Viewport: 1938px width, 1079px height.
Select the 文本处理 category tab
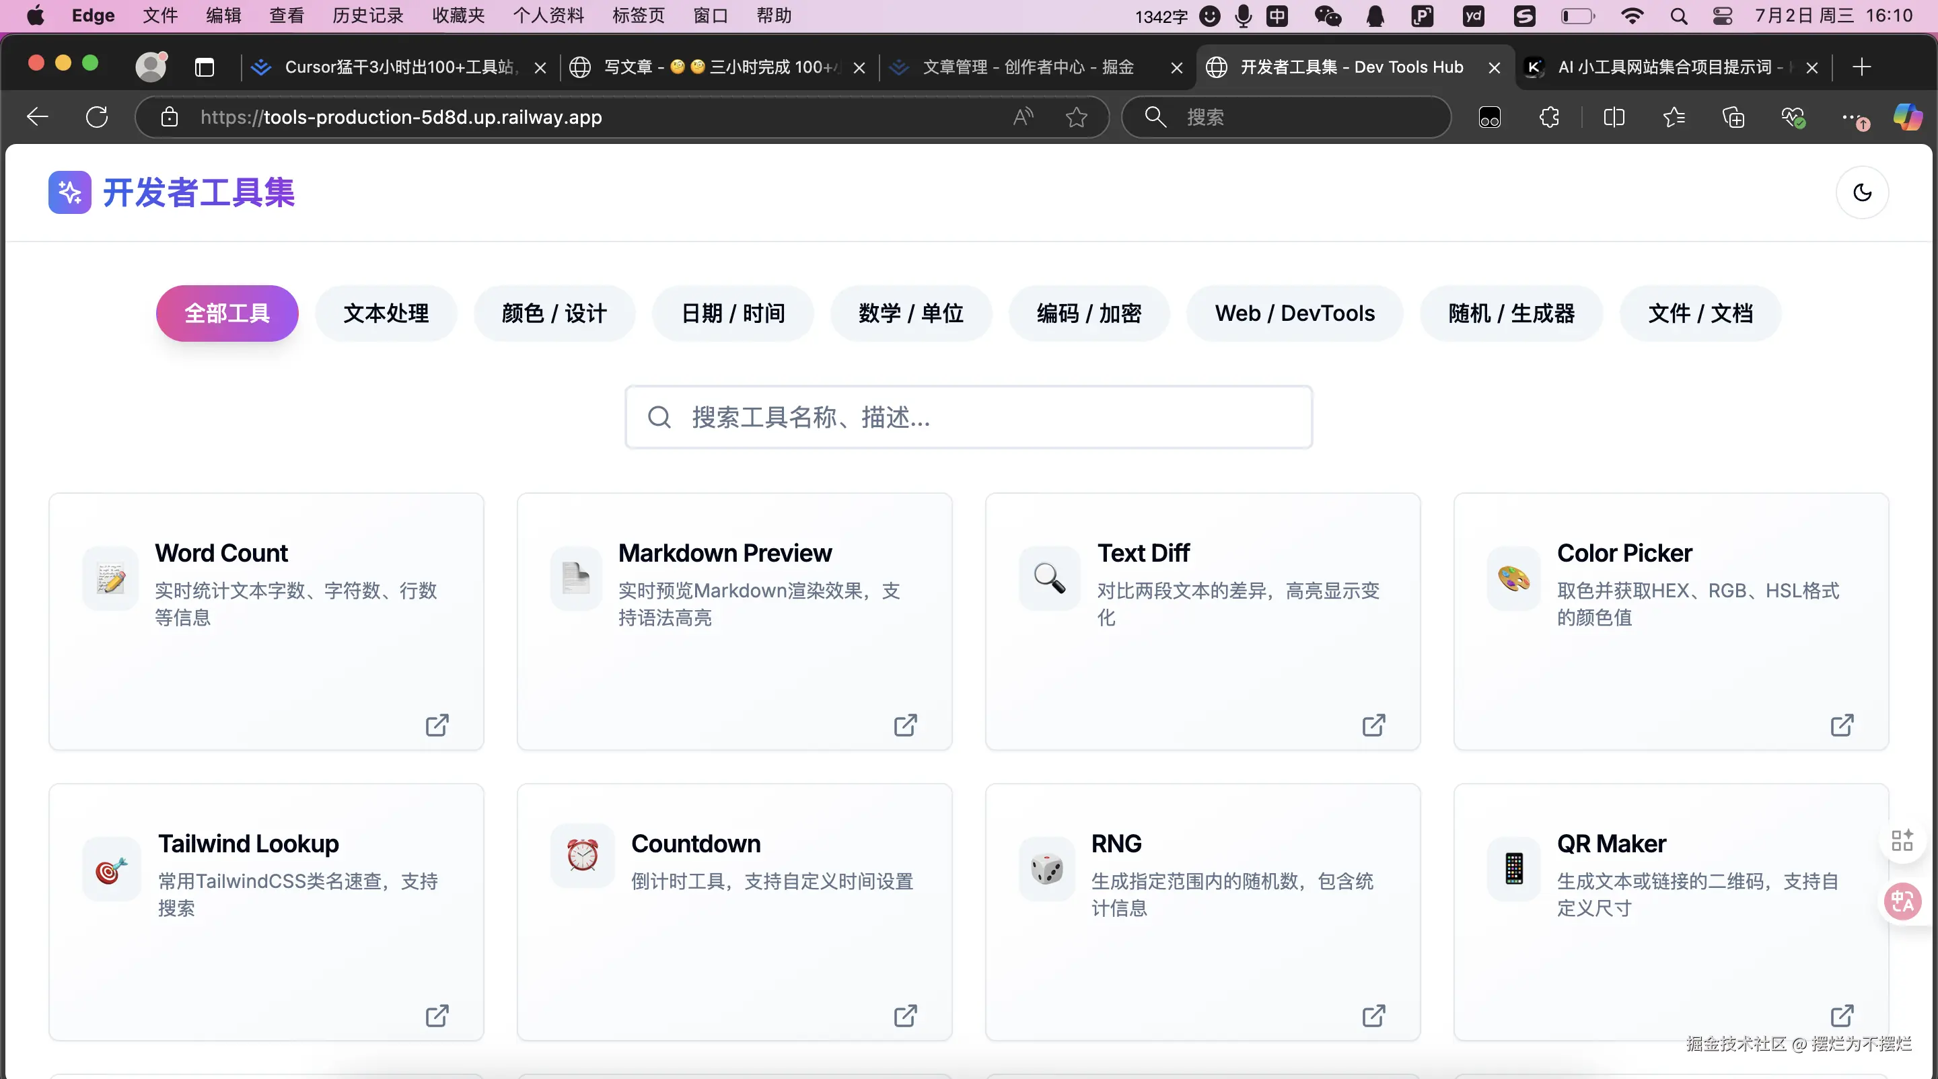[386, 313]
